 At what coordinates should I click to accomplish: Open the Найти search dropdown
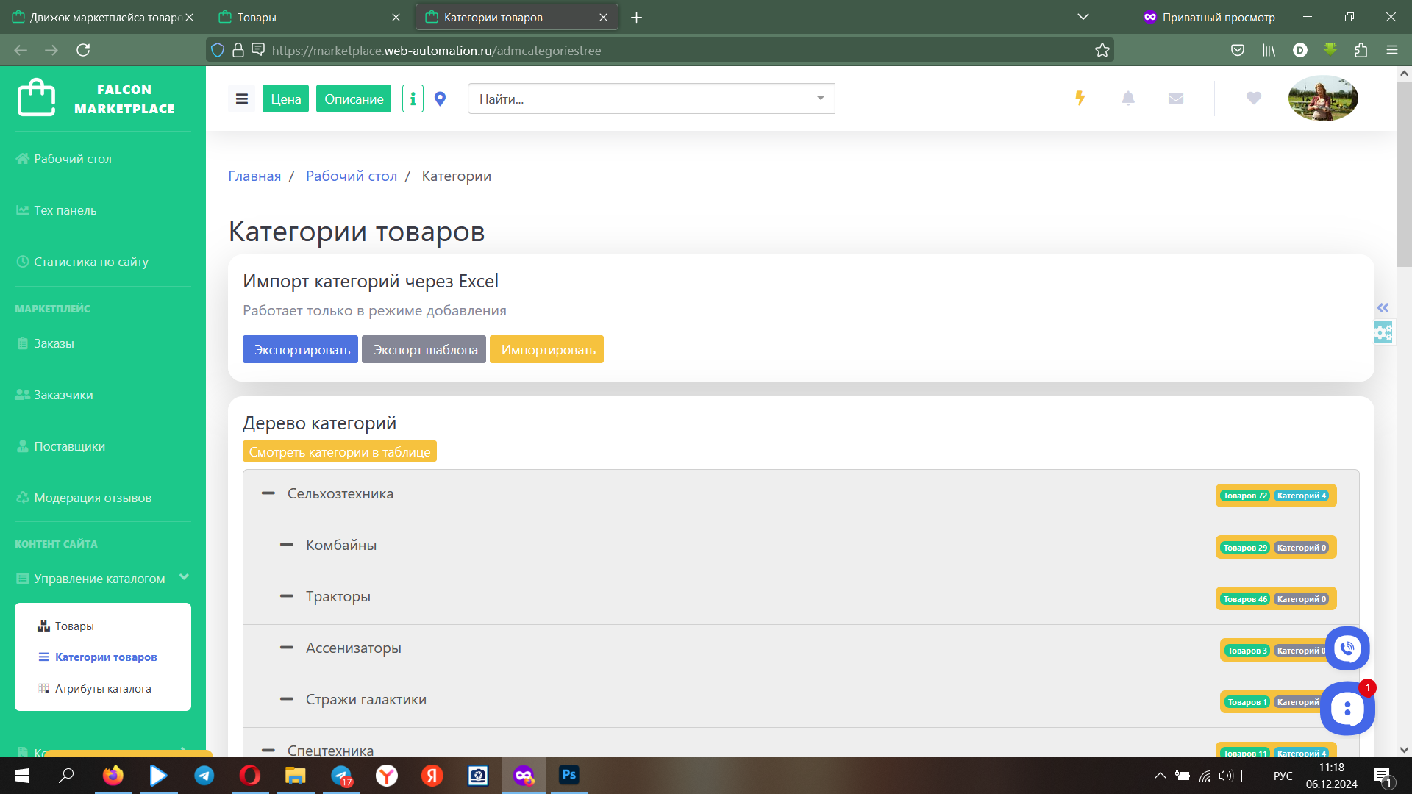point(819,98)
